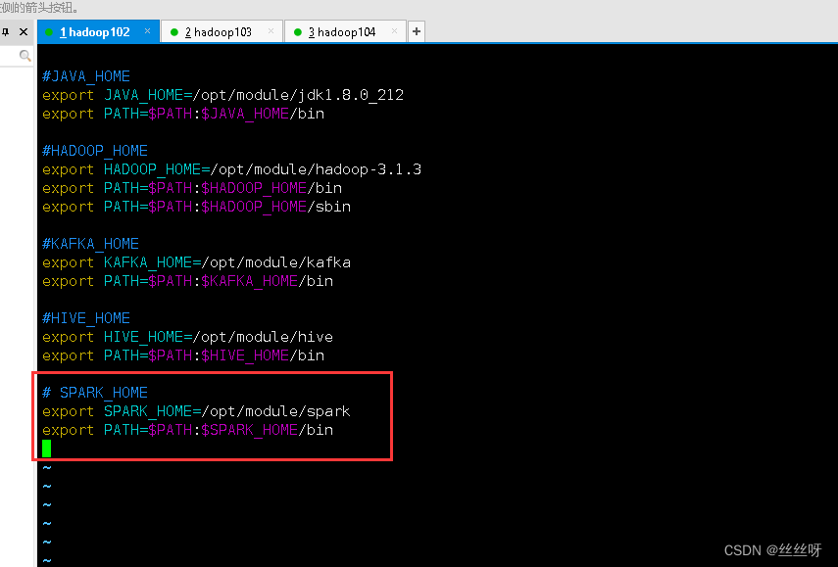Click the #KAFKA_HOME comment line
Screen dimensions: 838x567
point(90,244)
